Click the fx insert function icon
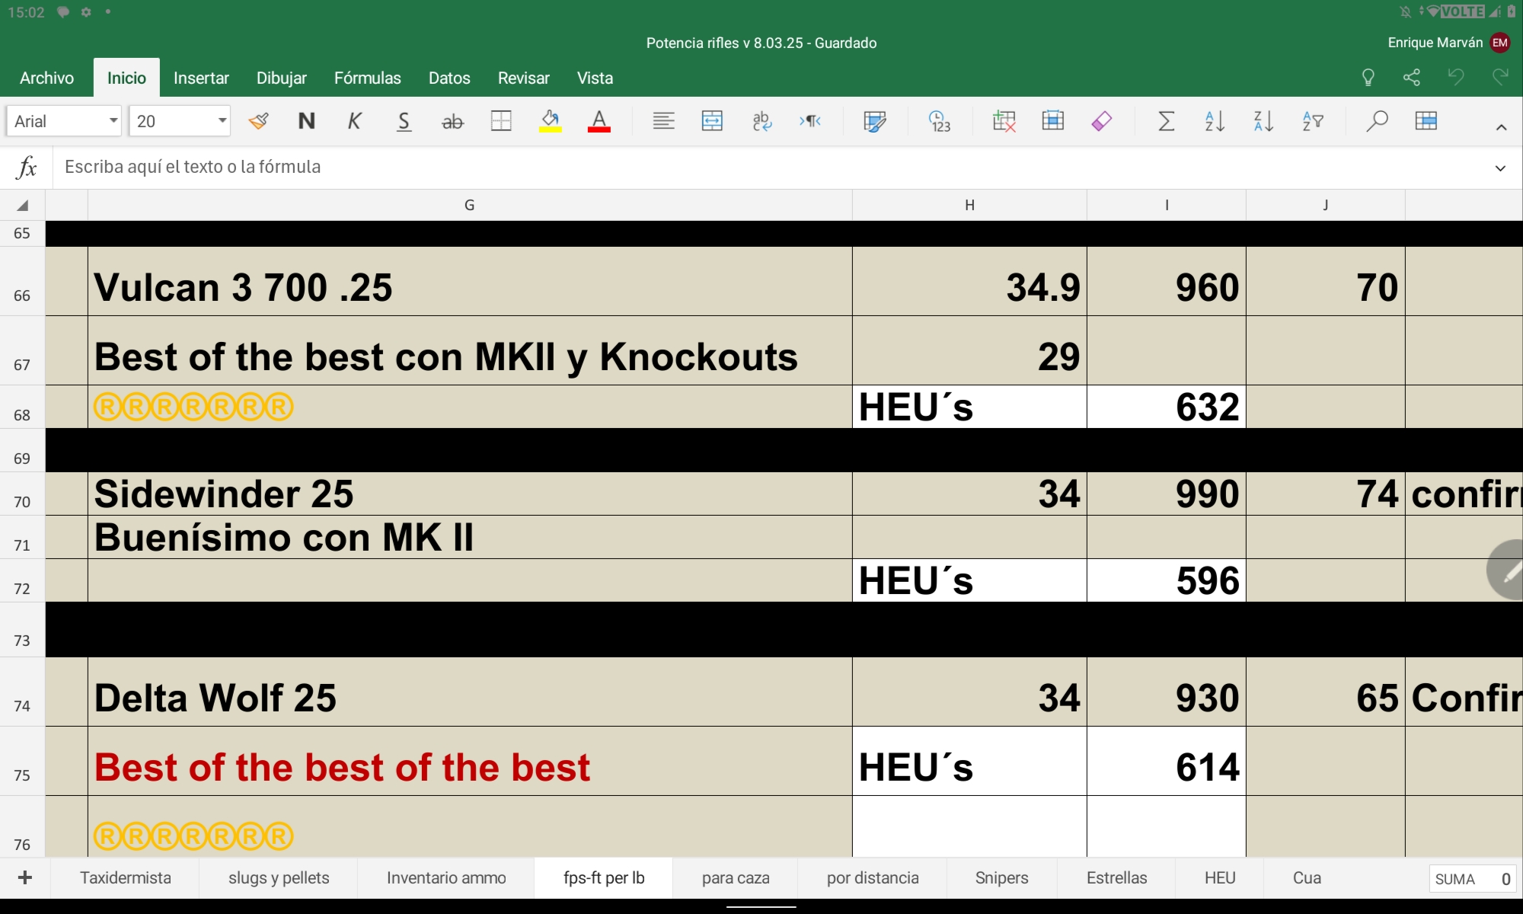Screen dimensions: 1523x914 [x=27, y=167]
